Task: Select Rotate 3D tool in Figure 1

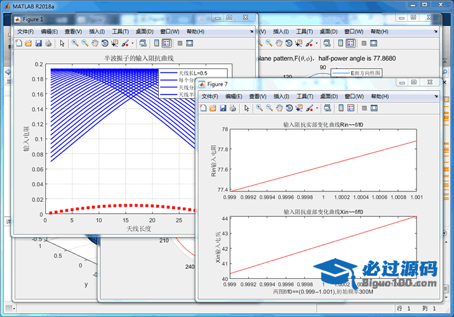Action: 105,43
